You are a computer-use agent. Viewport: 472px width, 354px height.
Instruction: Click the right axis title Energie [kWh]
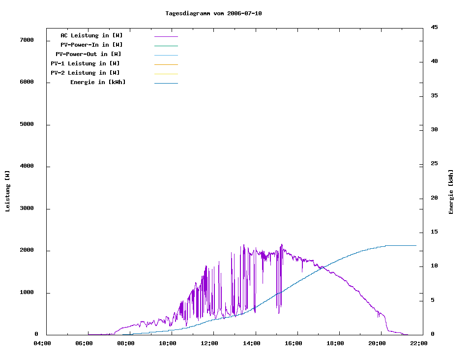(x=451, y=192)
